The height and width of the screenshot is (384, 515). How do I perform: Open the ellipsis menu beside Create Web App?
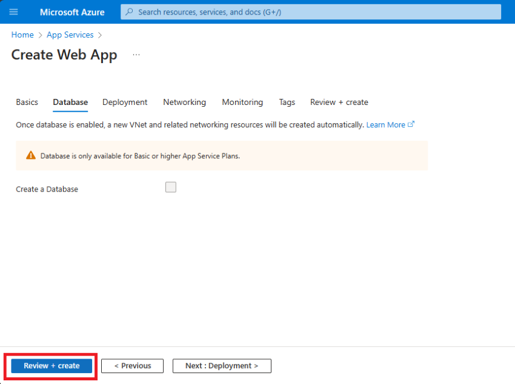(136, 55)
